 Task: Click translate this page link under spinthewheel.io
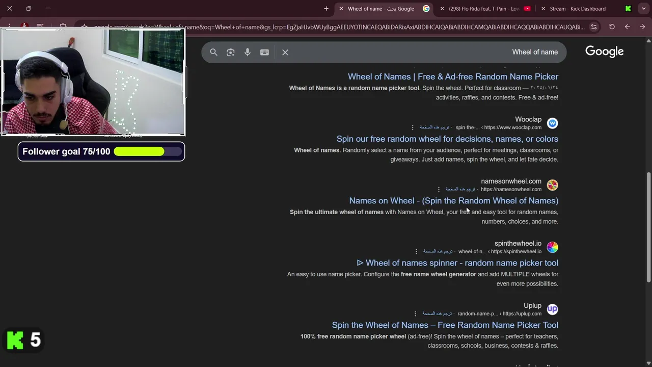point(438,251)
